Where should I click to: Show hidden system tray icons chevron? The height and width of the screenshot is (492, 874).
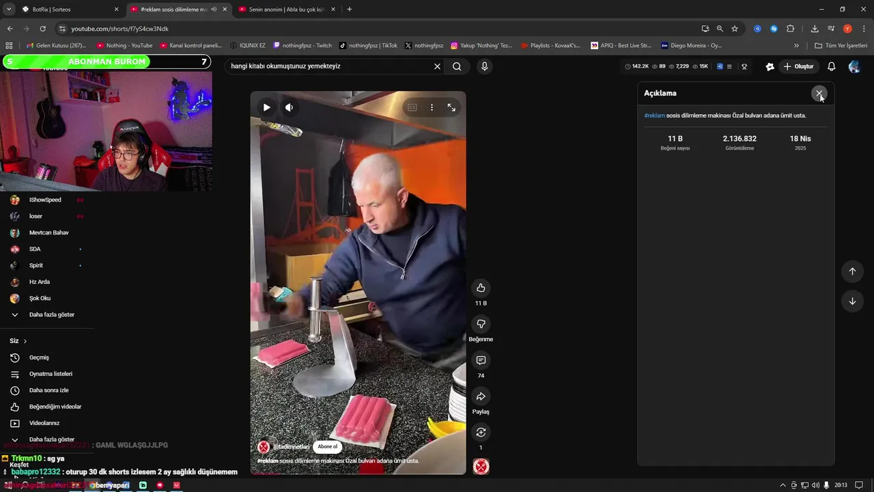783,485
